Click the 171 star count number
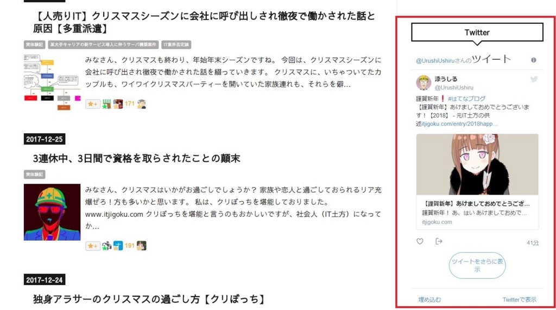 tap(129, 104)
